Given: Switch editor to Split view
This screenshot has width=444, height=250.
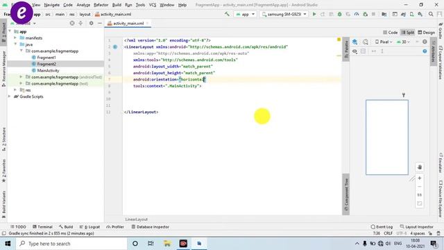Looking at the screenshot, I should pyautogui.click(x=408, y=33).
